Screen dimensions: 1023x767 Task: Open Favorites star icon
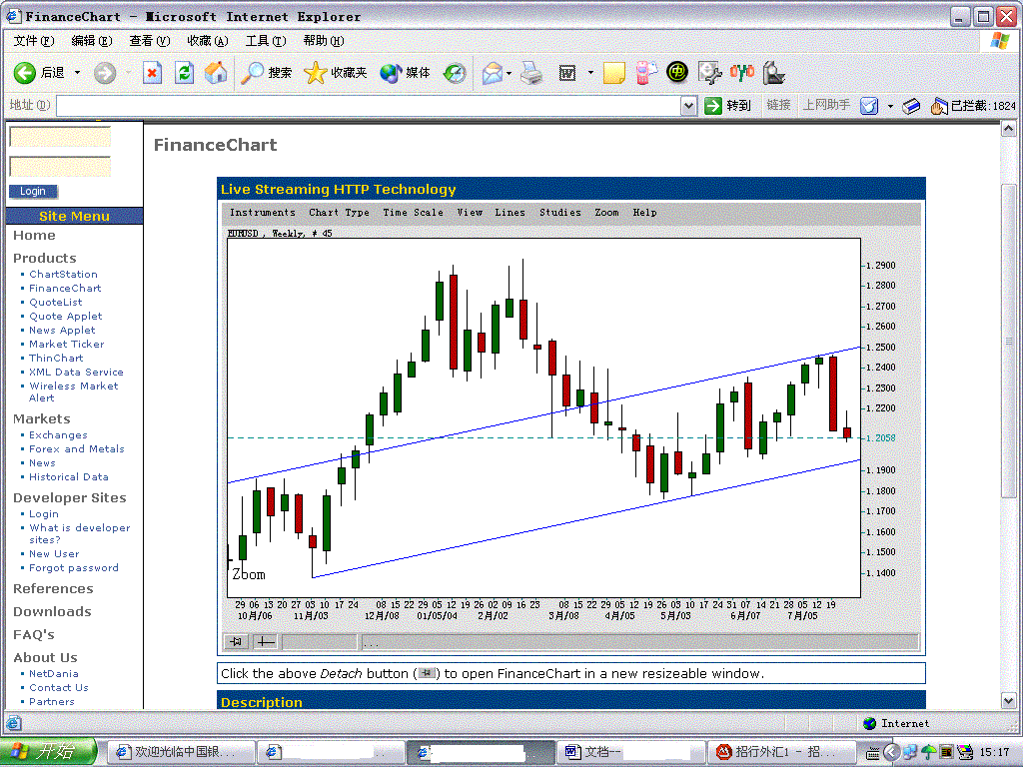click(x=315, y=72)
